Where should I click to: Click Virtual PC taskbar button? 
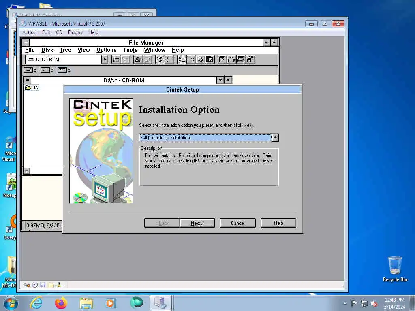(x=161, y=303)
